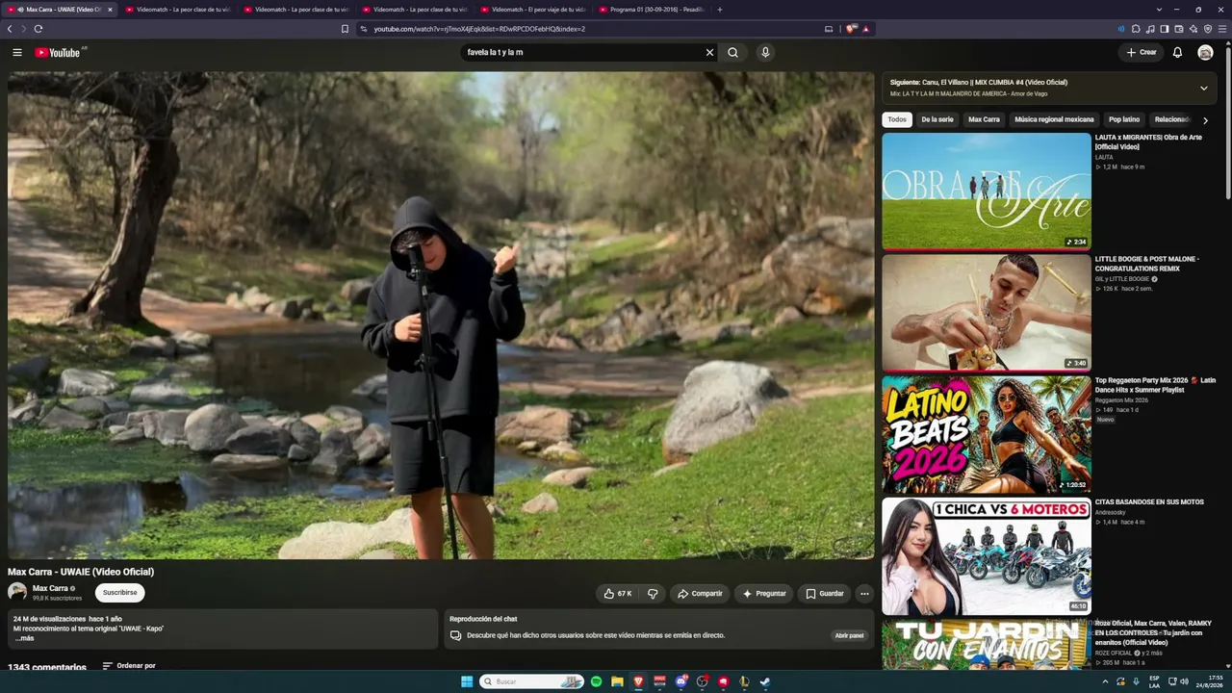Open the chat replay panel
This screenshot has width=1232, height=693.
click(x=849, y=636)
